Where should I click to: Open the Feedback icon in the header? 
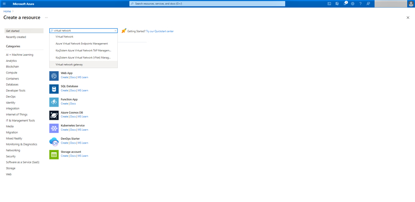point(368,4)
